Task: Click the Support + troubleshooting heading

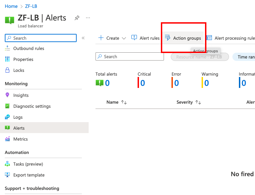Action: coord(32,188)
